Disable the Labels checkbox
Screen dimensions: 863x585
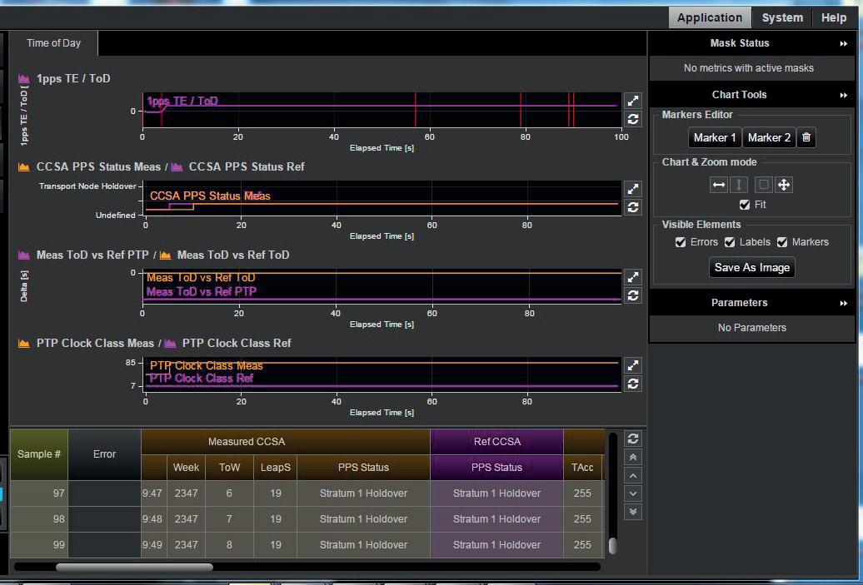(730, 242)
